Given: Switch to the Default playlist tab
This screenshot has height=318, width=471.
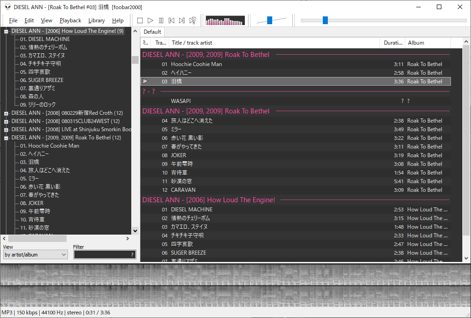Looking at the screenshot, I should tap(152, 32).
